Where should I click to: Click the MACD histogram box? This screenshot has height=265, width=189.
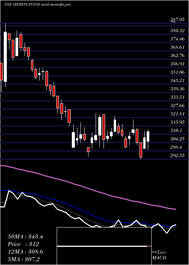point(104,246)
